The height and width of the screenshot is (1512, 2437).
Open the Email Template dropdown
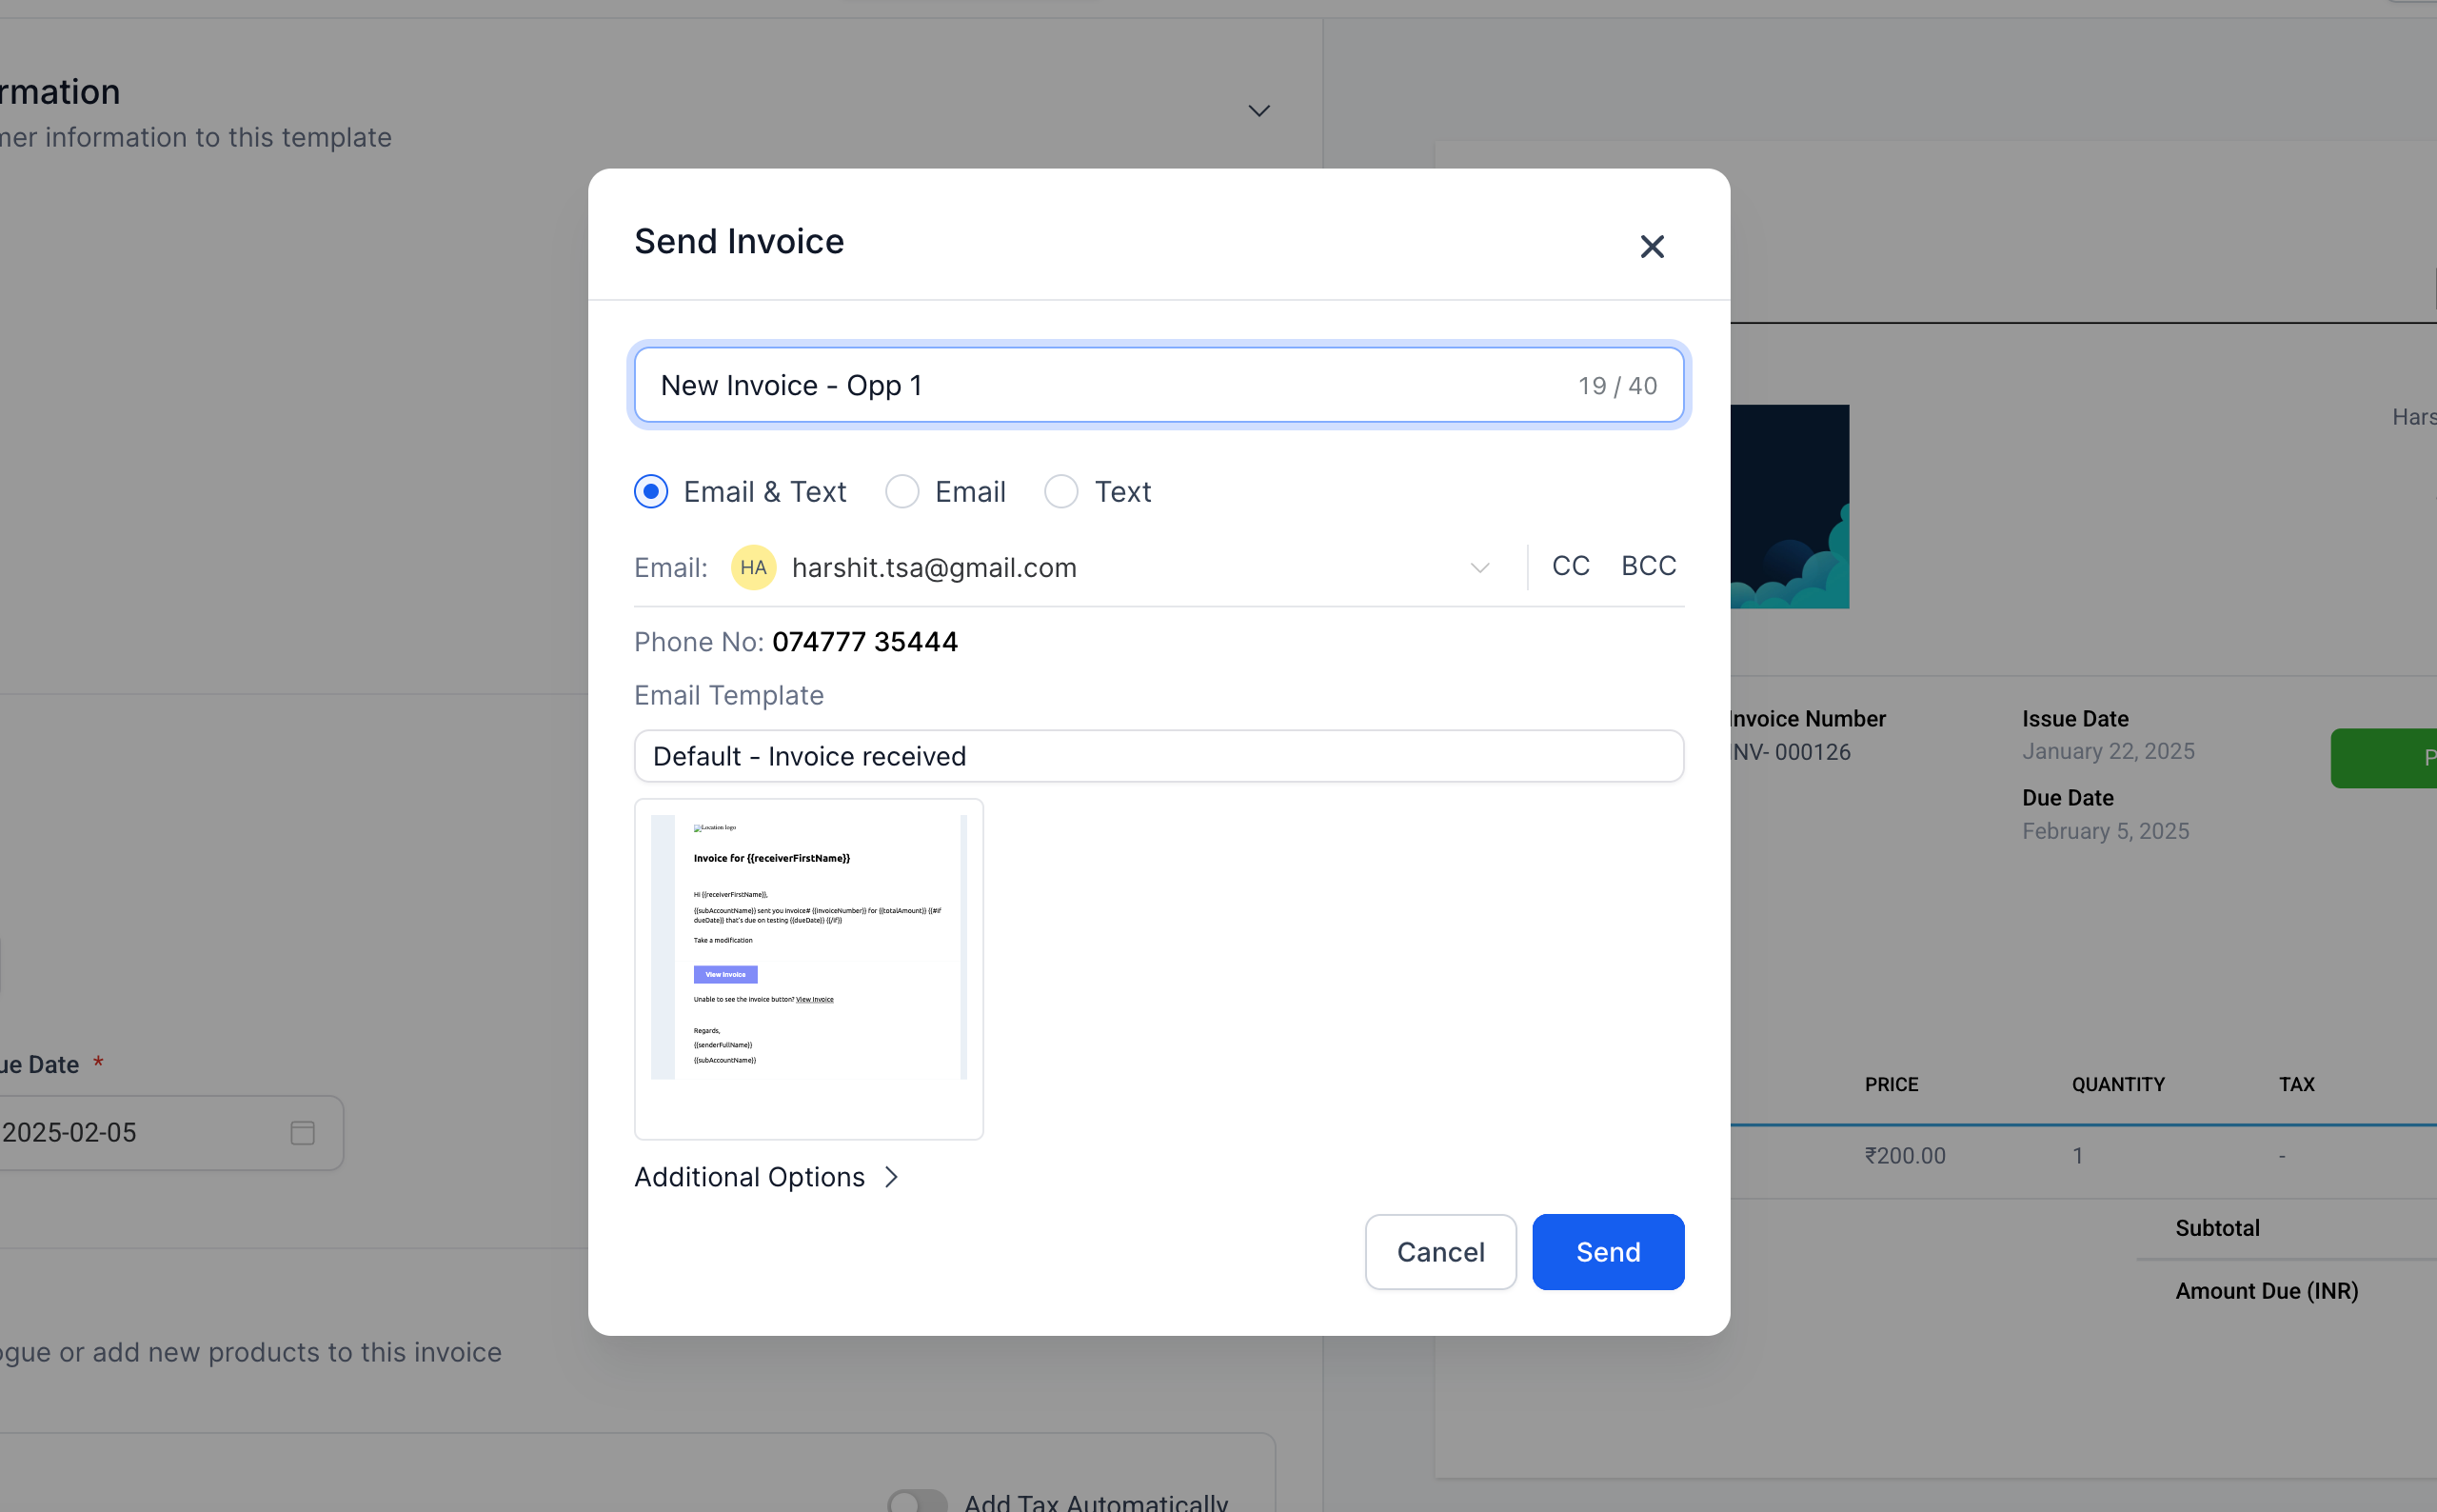(1158, 756)
